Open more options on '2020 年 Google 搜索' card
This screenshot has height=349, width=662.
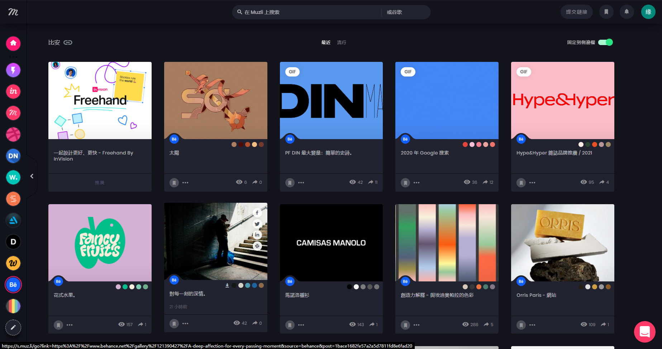point(416,183)
